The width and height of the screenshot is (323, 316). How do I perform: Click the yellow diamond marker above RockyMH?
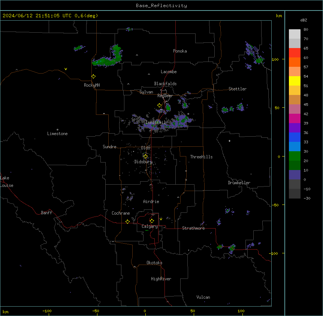point(94,77)
